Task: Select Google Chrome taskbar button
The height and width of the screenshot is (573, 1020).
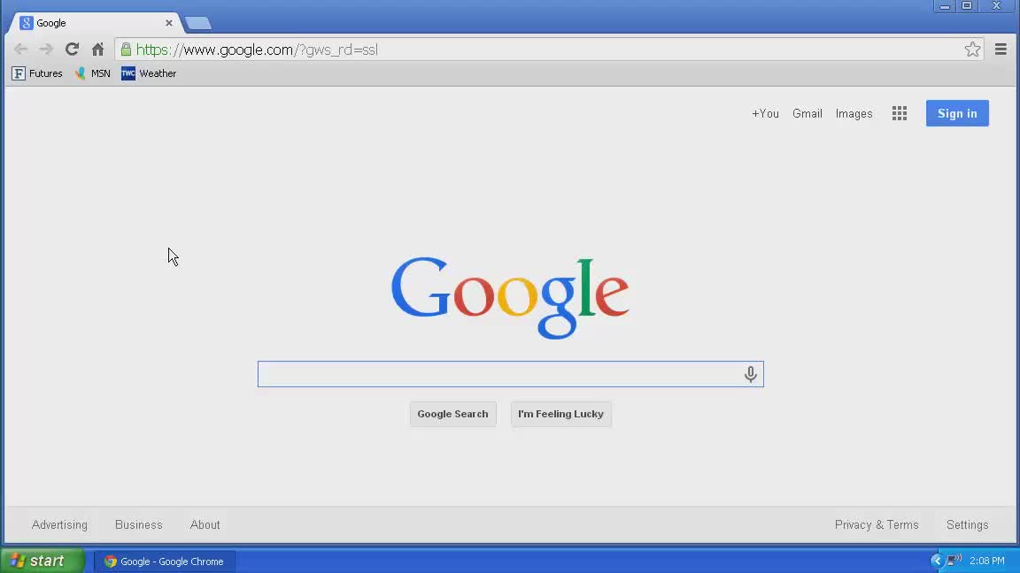Action: (165, 562)
